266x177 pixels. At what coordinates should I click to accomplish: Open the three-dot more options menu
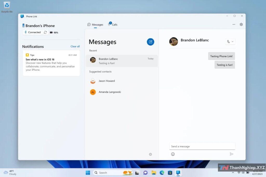pos(234,24)
